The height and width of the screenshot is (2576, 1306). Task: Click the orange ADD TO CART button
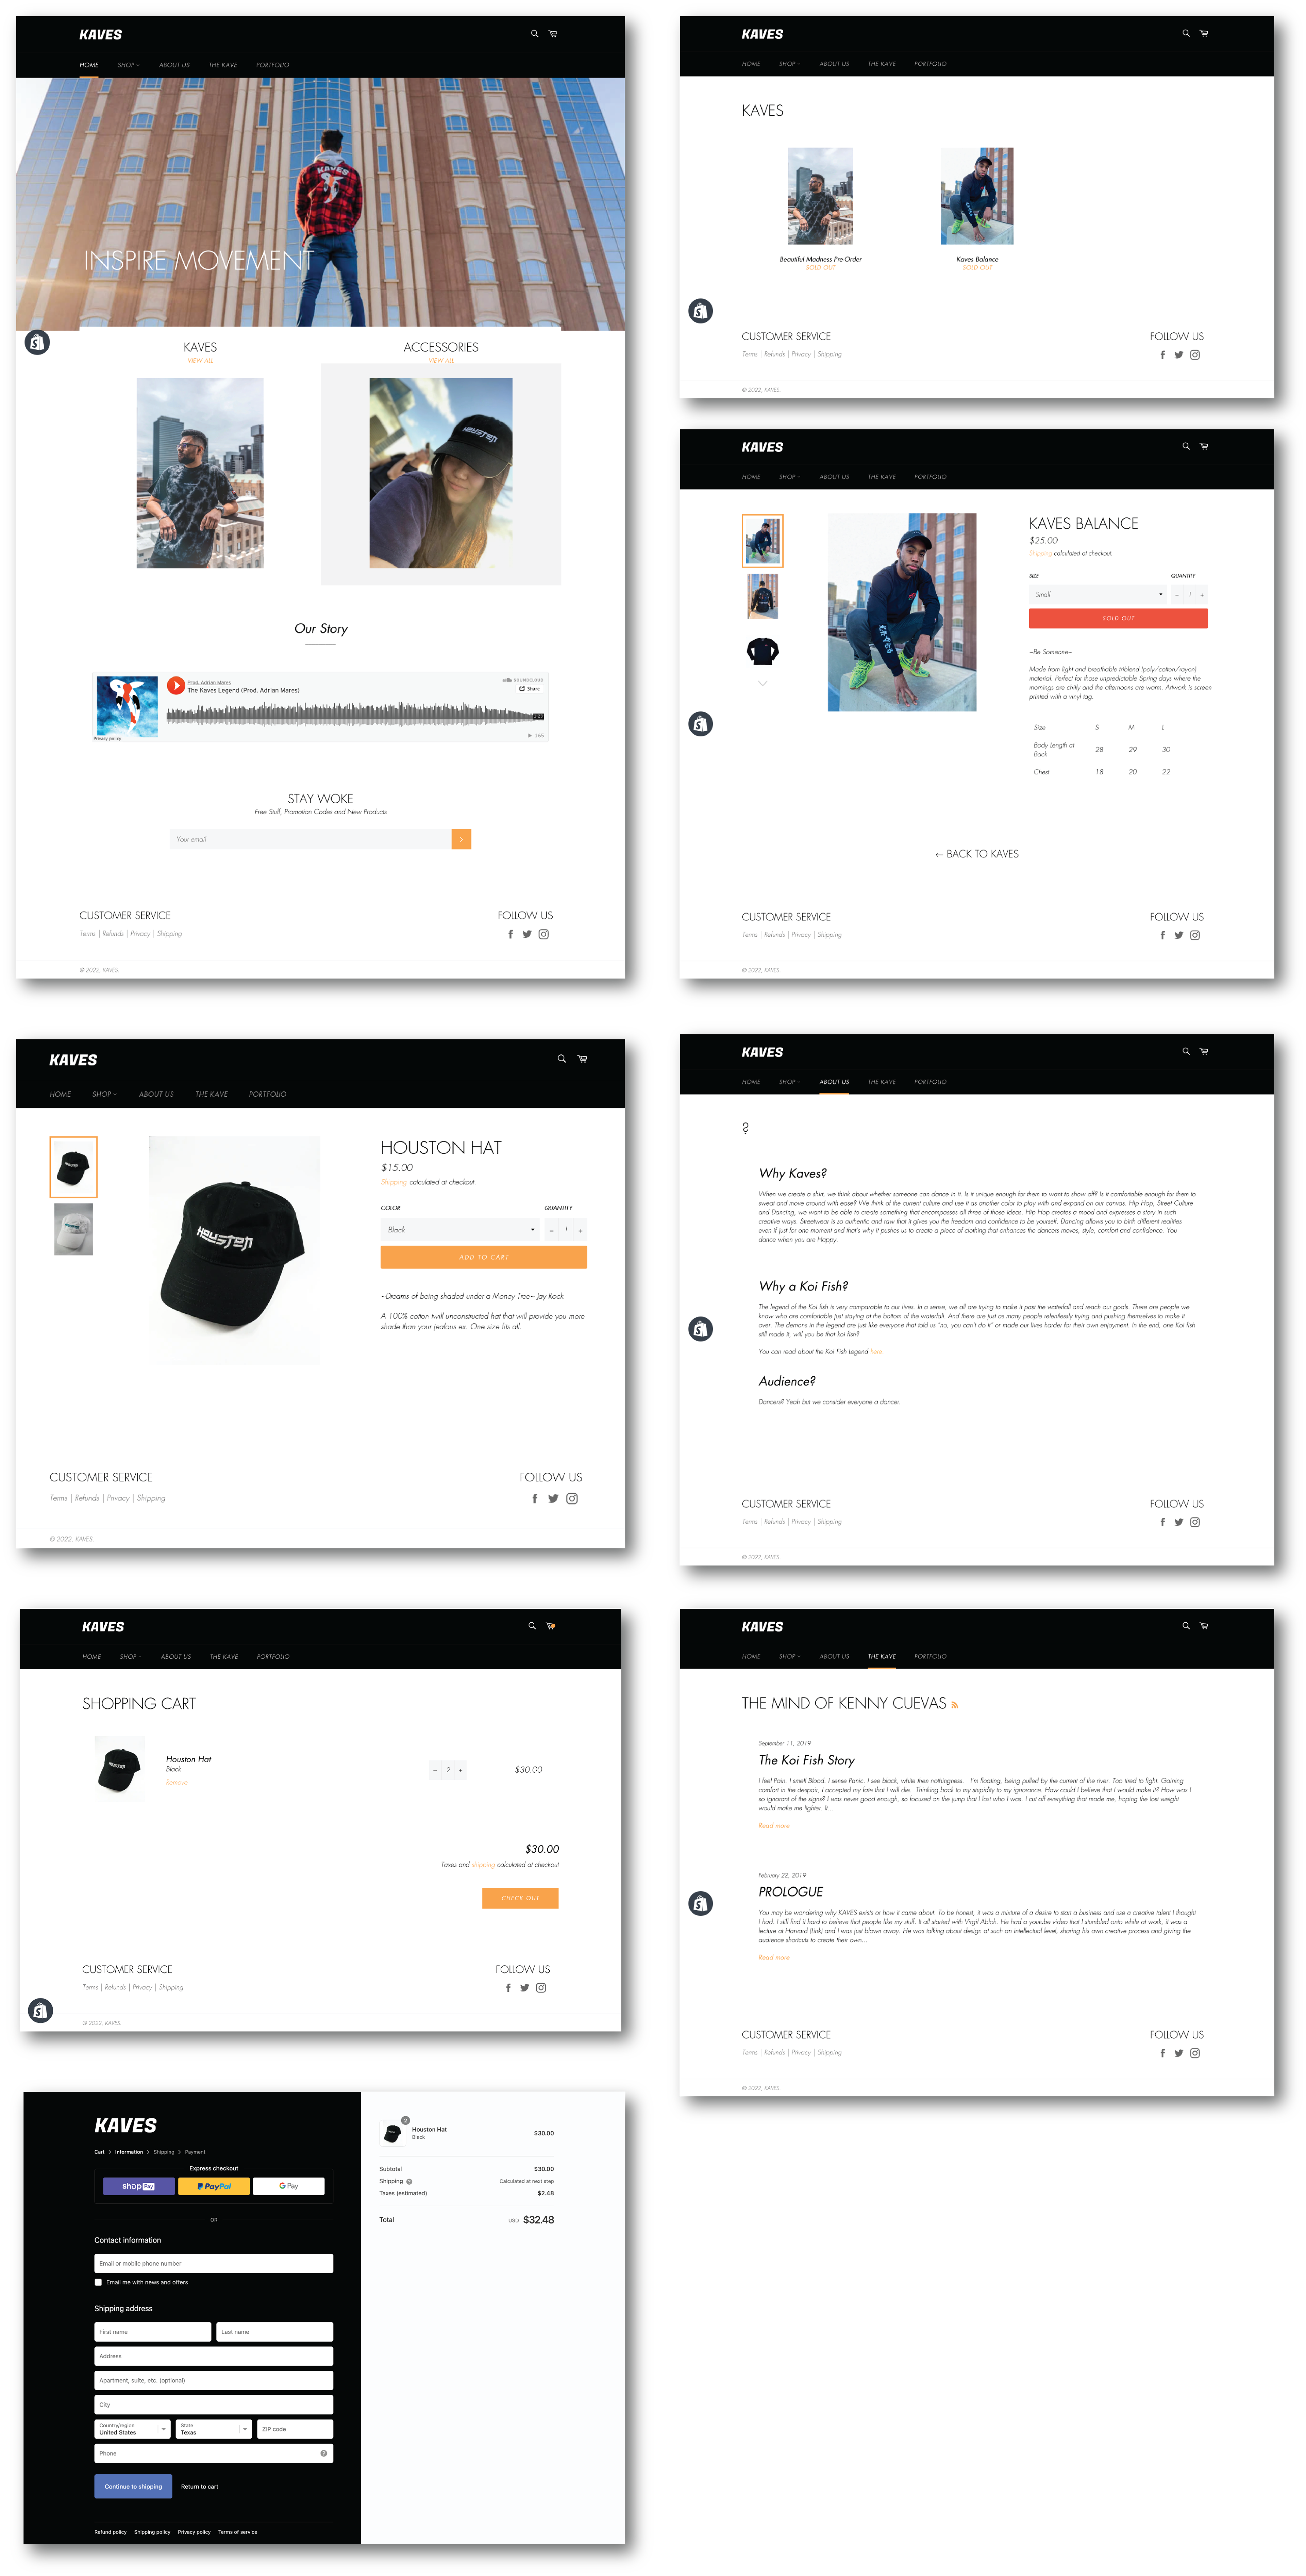click(x=484, y=1257)
